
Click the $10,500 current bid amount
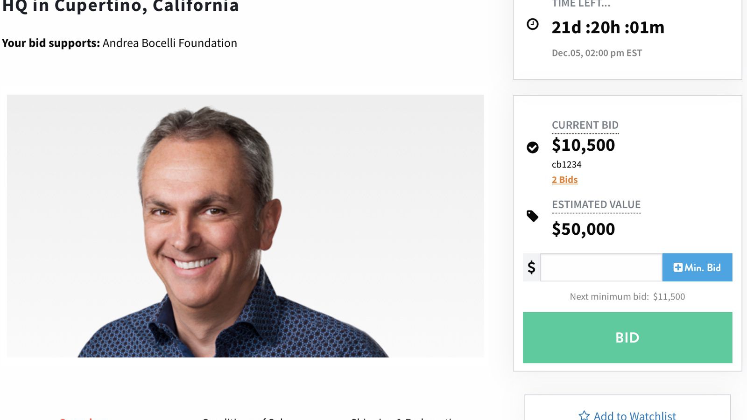583,145
